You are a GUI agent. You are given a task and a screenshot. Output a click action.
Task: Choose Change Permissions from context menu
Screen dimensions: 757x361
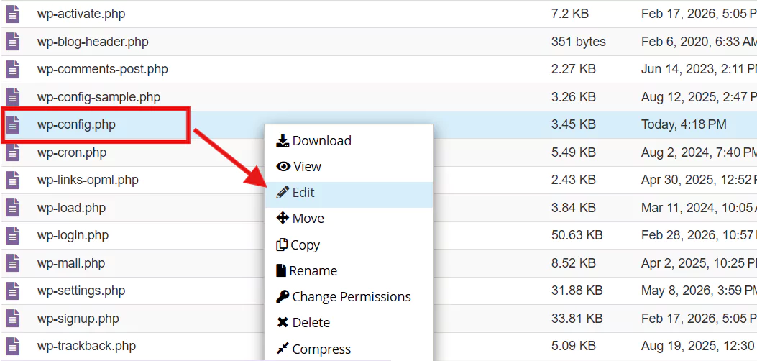(x=349, y=296)
